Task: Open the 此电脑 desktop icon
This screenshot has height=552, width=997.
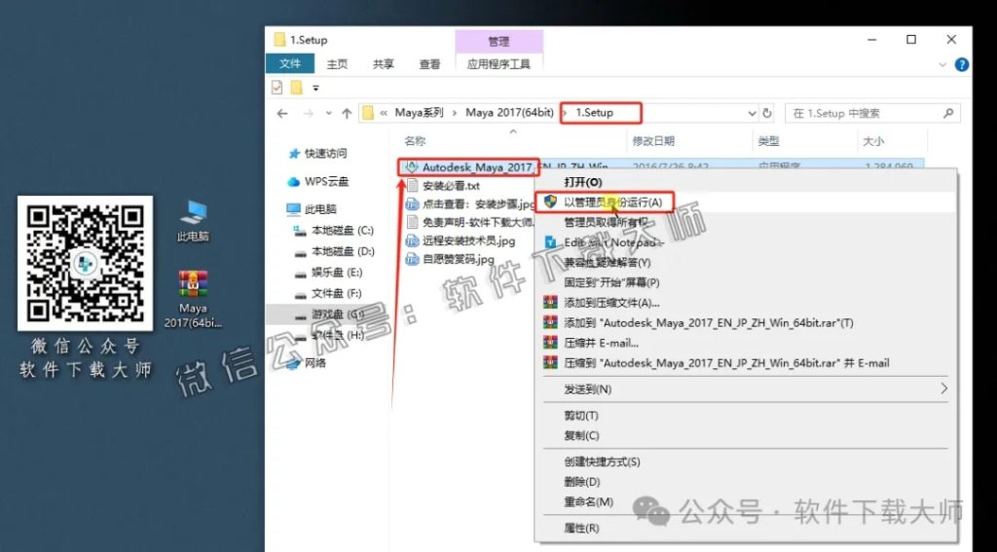Action: [x=193, y=221]
